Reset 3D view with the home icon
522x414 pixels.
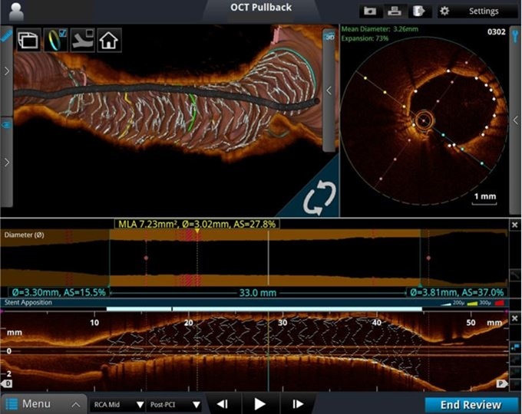(109, 40)
